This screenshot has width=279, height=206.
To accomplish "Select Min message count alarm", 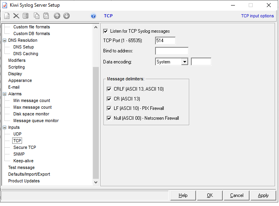I will pos(32,100).
